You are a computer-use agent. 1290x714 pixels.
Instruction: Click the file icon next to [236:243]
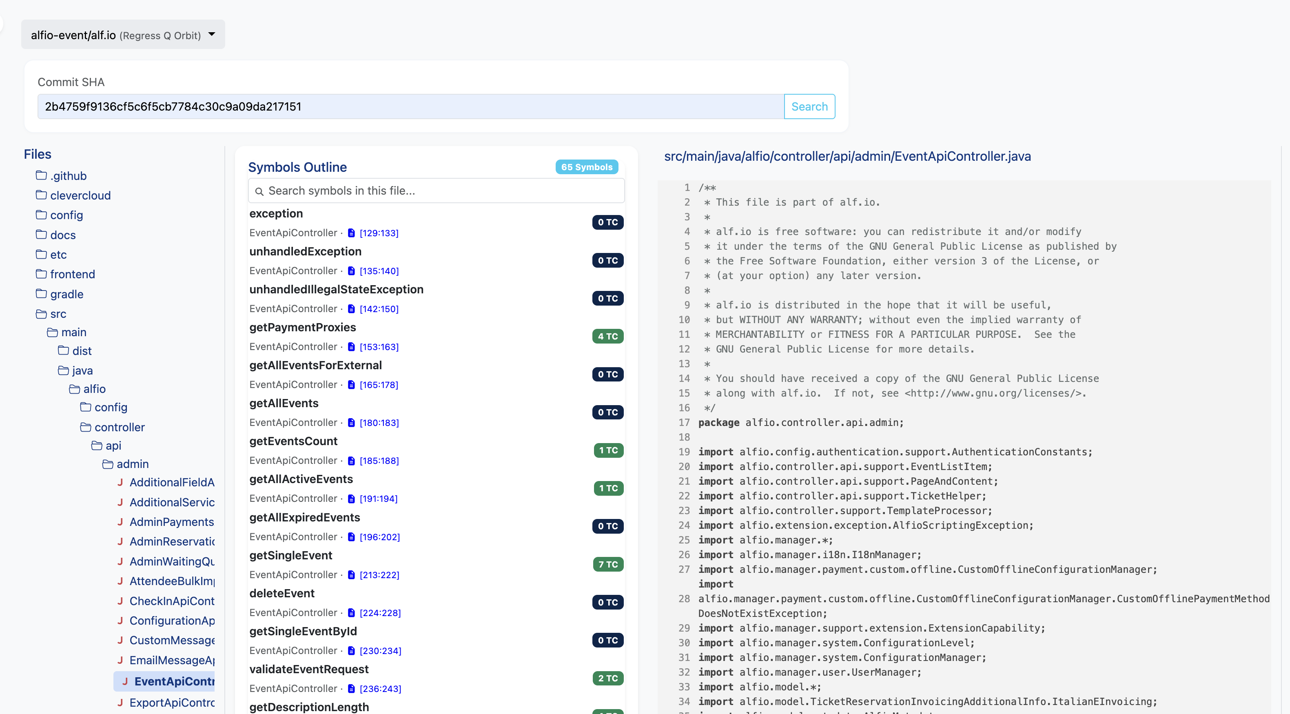pyautogui.click(x=351, y=688)
